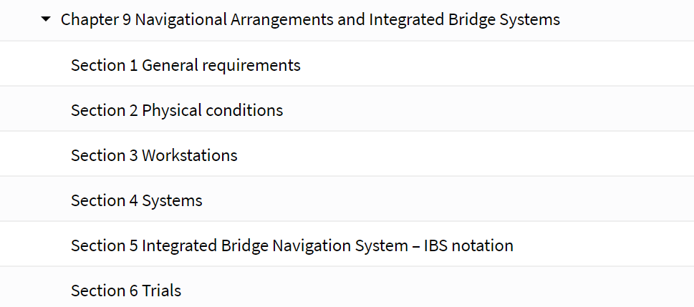The width and height of the screenshot is (694, 307).
Task: Click the Systems section row
Action: [x=347, y=200]
